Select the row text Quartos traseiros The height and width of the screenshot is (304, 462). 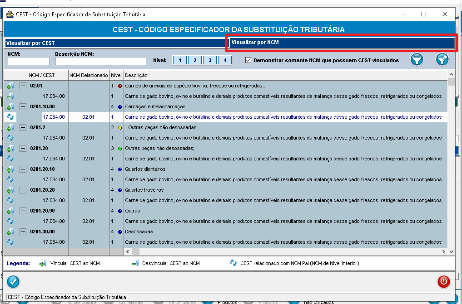[144, 190]
